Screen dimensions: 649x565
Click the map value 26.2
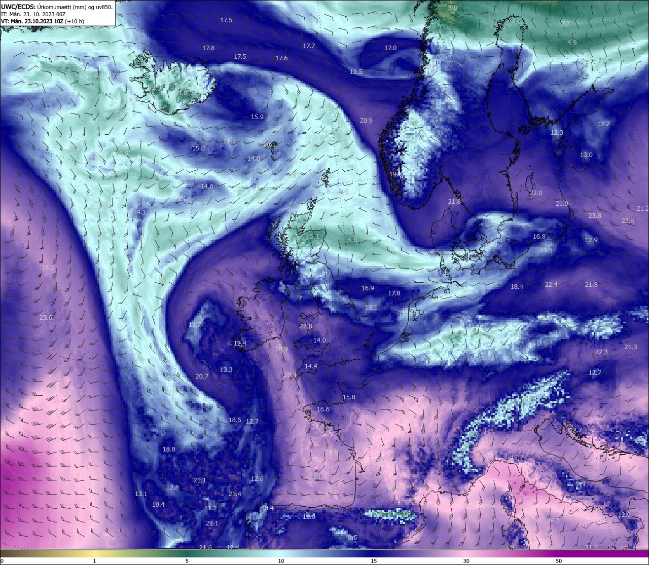tap(48, 268)
